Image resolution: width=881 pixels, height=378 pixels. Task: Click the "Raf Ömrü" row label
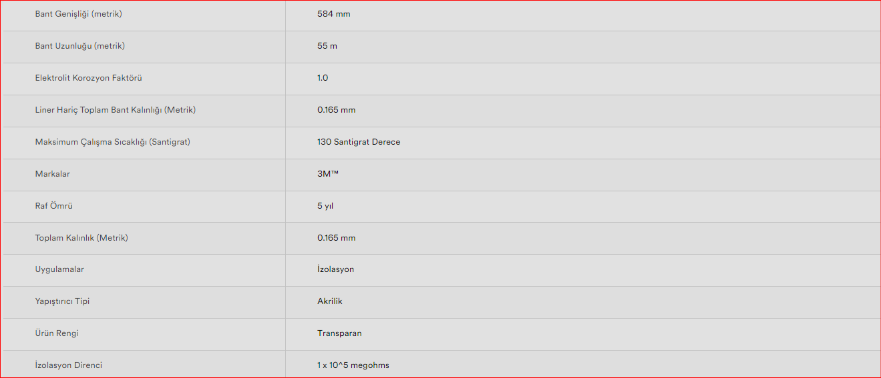pos(53,206)
